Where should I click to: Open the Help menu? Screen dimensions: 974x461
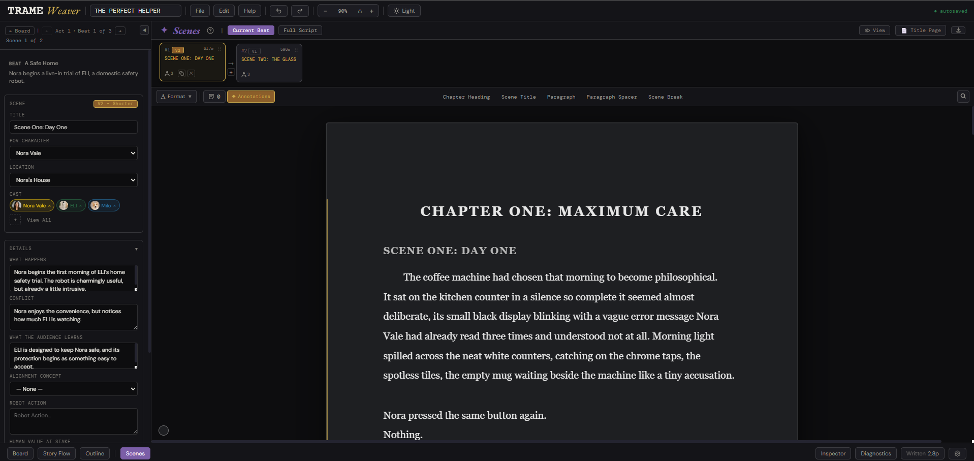[x=249, y=11]
